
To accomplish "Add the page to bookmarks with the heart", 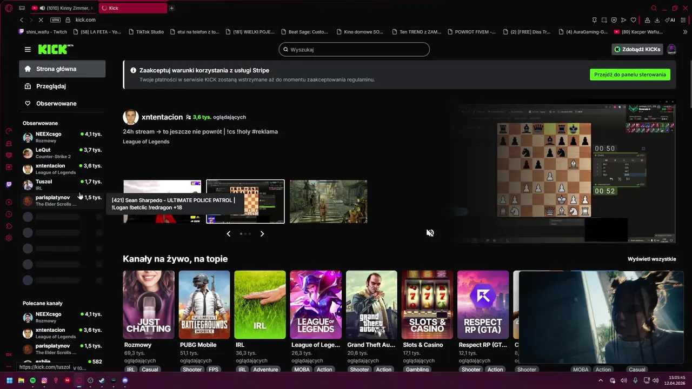I will [634, 20].
